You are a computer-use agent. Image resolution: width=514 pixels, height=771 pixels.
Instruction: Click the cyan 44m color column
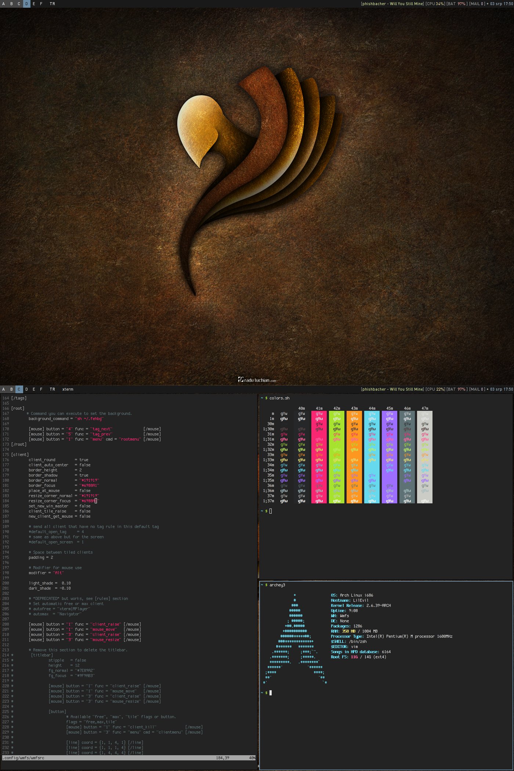pos(372,457)
